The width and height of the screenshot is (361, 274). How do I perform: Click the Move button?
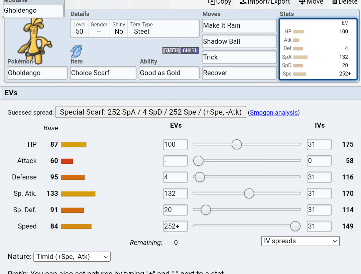click(x=311, y=2)
